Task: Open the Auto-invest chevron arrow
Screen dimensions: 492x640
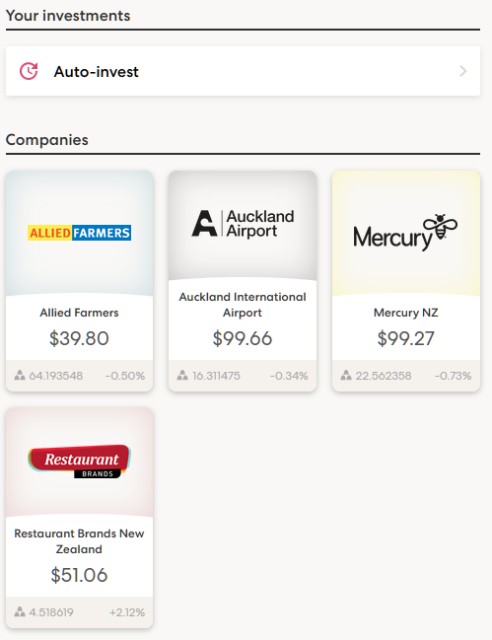Action: click(463, 71)
